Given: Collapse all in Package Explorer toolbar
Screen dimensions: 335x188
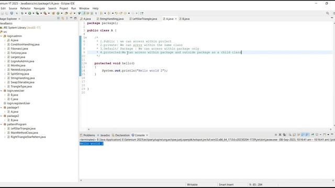Looking at the screenshot, I should (58, 19).
